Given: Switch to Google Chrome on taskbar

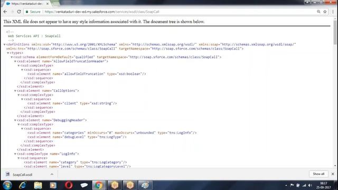Looking at the screenshot, I should coord(99,185).
